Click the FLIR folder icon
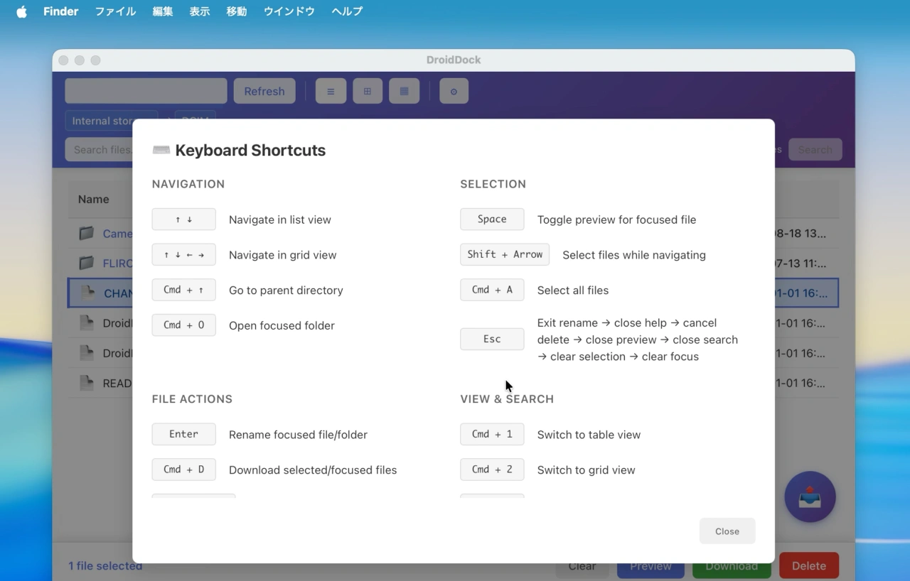910x581 pixels. point(87,263)
